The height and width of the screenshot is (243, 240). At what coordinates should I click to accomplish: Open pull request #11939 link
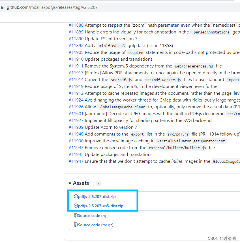click(76, 127)
